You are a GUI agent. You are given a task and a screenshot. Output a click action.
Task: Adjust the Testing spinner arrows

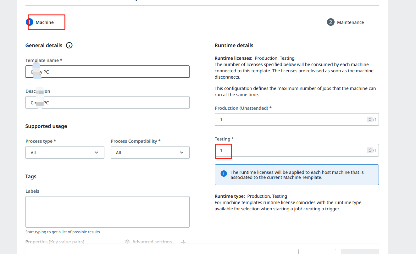tap(370, 150)
